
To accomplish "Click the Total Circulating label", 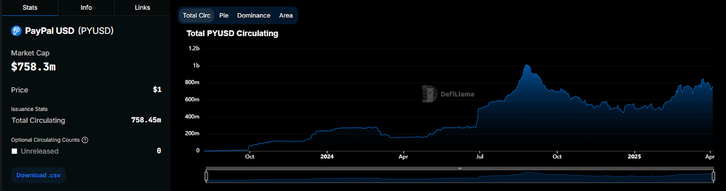I will [38, 121].
